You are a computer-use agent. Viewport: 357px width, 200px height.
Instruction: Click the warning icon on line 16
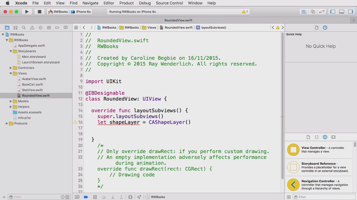pyautogui.click(x=75, y=122)
